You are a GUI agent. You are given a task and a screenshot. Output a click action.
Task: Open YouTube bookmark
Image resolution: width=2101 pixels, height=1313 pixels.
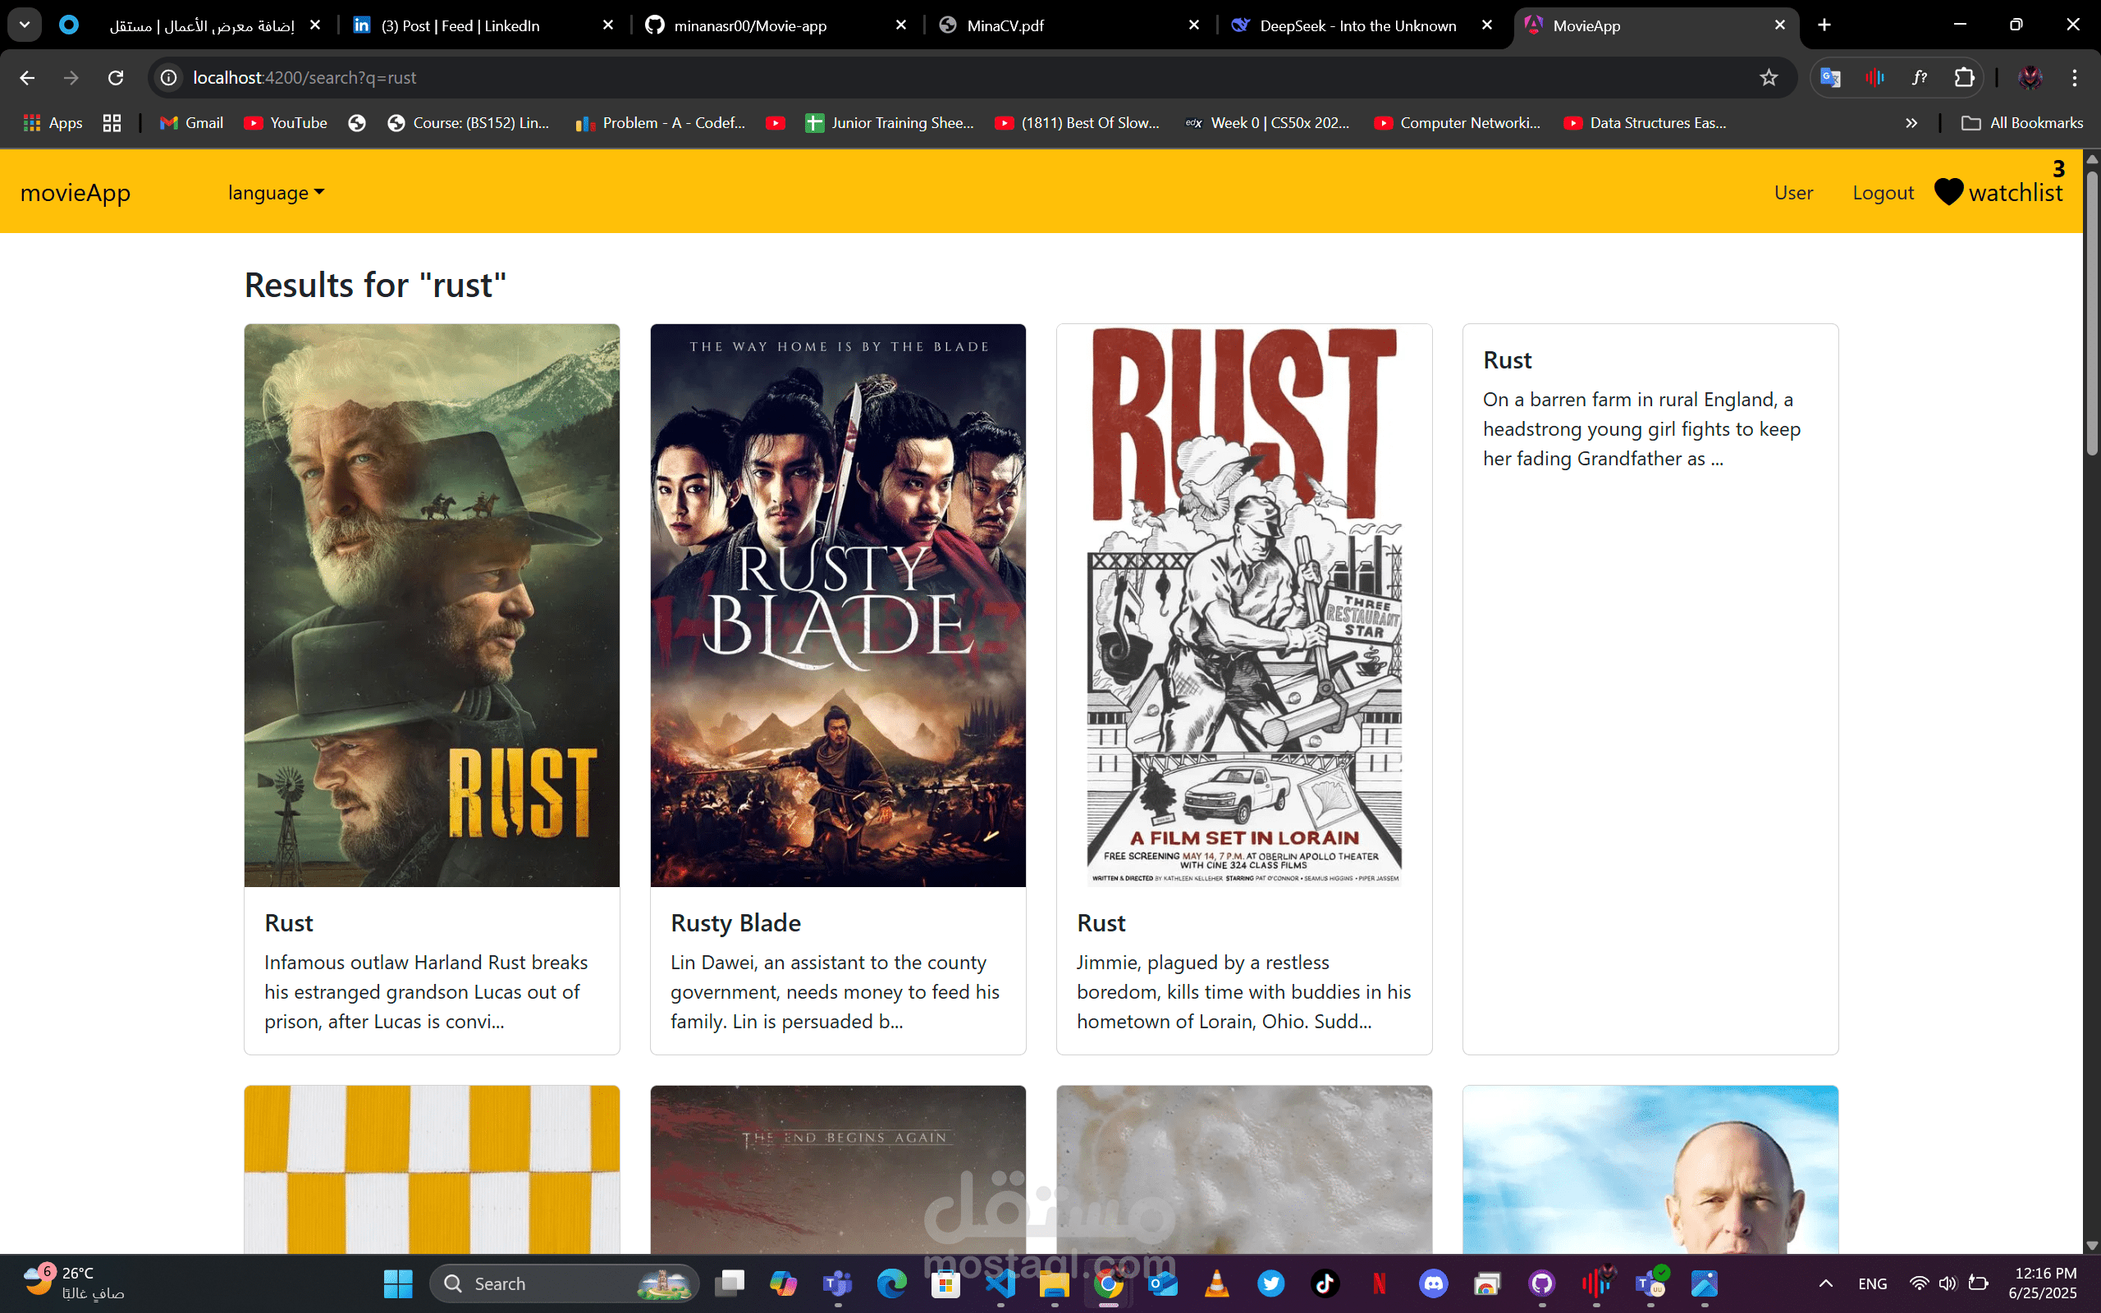[286, 123]
